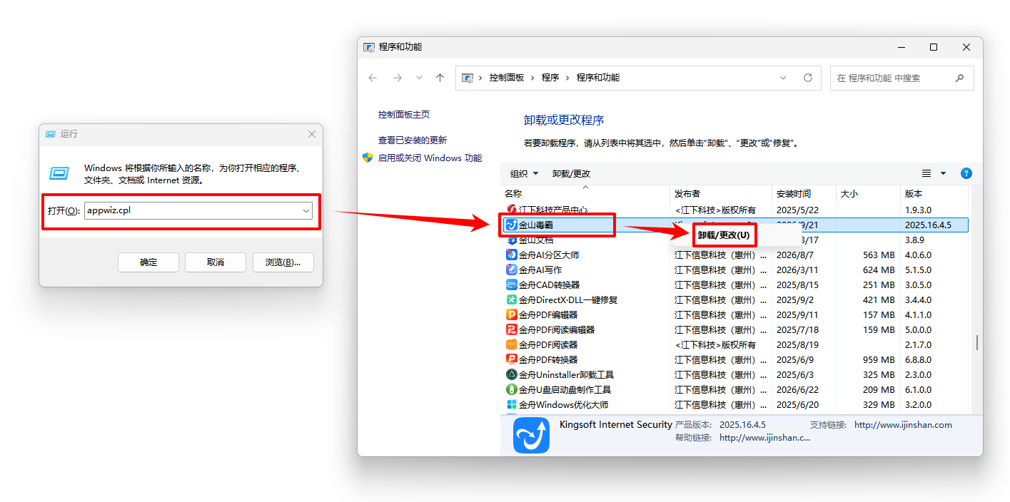Click 取消 in the Run dialog
Screen dimensions: 1010x502
pos(216,262)
